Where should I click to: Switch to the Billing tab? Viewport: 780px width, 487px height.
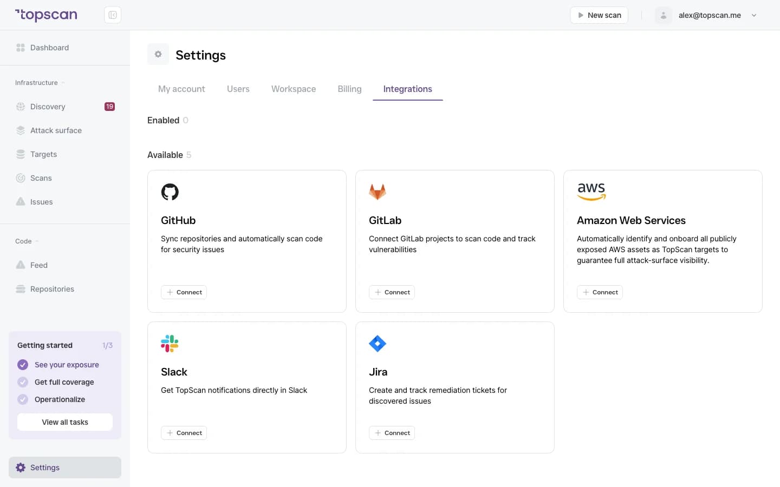coord(349,89)
